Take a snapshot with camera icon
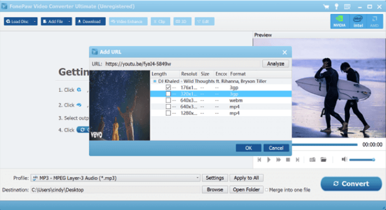Screen dimensions: 386x210 point(312,160)
